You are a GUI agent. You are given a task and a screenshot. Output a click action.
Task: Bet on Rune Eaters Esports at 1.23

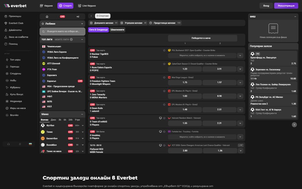click(185, 69)
